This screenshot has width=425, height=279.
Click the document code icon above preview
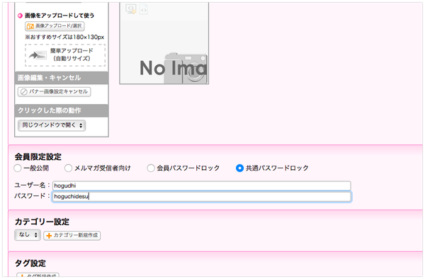pos(144,9)
